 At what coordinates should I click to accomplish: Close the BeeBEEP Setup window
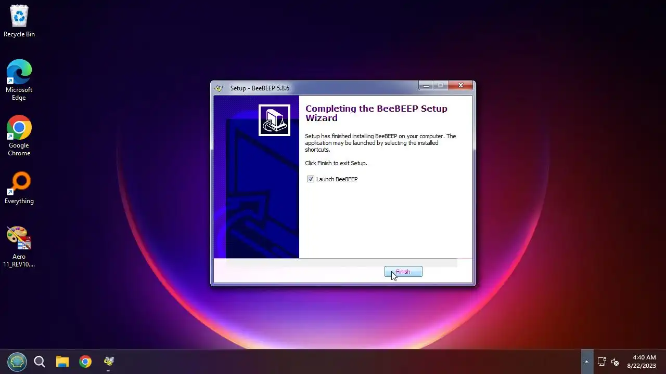460,86
